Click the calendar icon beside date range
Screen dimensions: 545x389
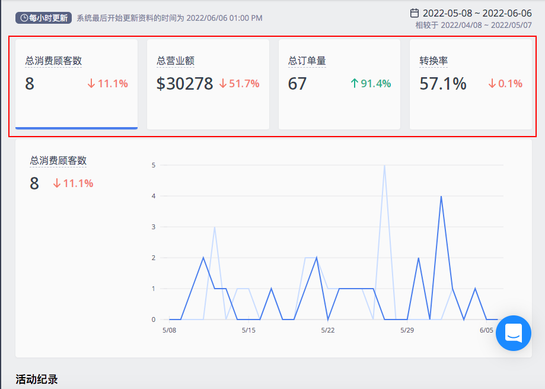[415, 13]
